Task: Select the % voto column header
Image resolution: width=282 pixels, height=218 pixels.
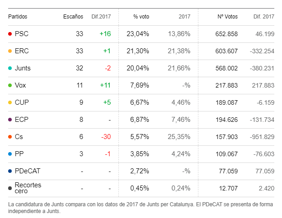Action: pyautogui.click(x=141, y=17)
